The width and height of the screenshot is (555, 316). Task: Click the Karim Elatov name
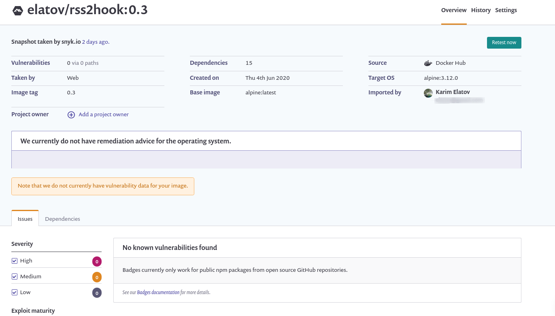click(453, 92)
